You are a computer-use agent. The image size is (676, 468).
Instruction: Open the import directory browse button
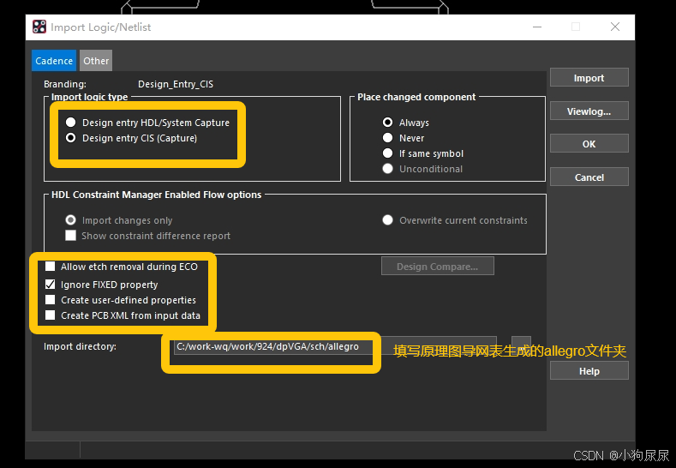pyautogui.click(x=521, y=345)
